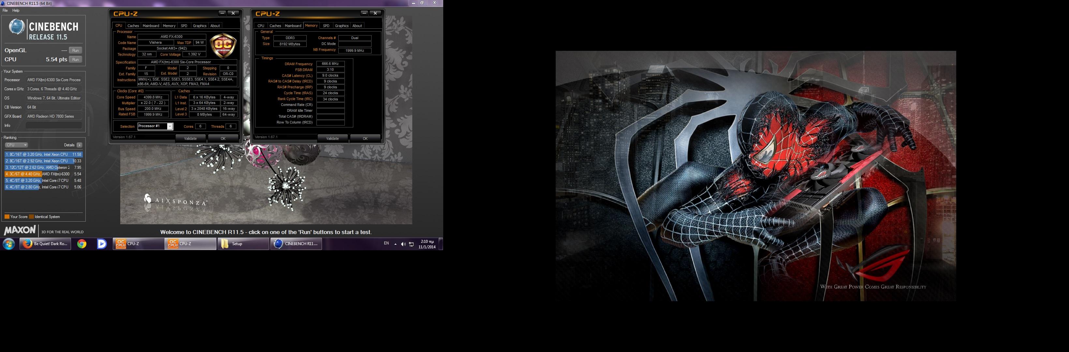This screenshot has height=352, width=1069.
Task: Select CPU tab in left CPU-Z window
Action: pos(119,25)
